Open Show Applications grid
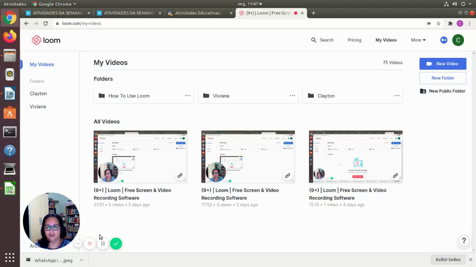The width and height of the screenshot is (476, 267). pyautogui.click(x=10, y=257)
